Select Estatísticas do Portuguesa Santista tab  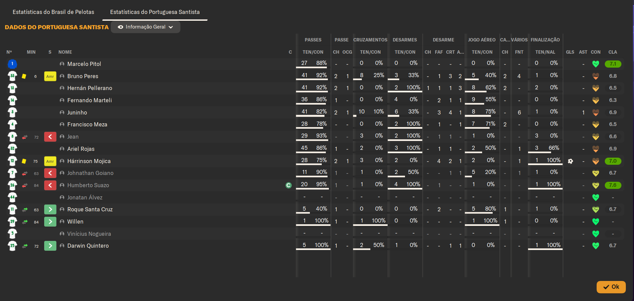point(155,12)
